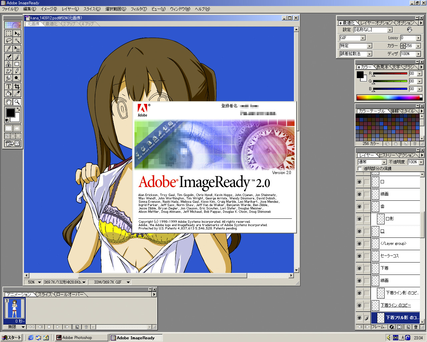Open Layers panel flyout menu arrow
This screenshot has width=427, height=342.
422,155
